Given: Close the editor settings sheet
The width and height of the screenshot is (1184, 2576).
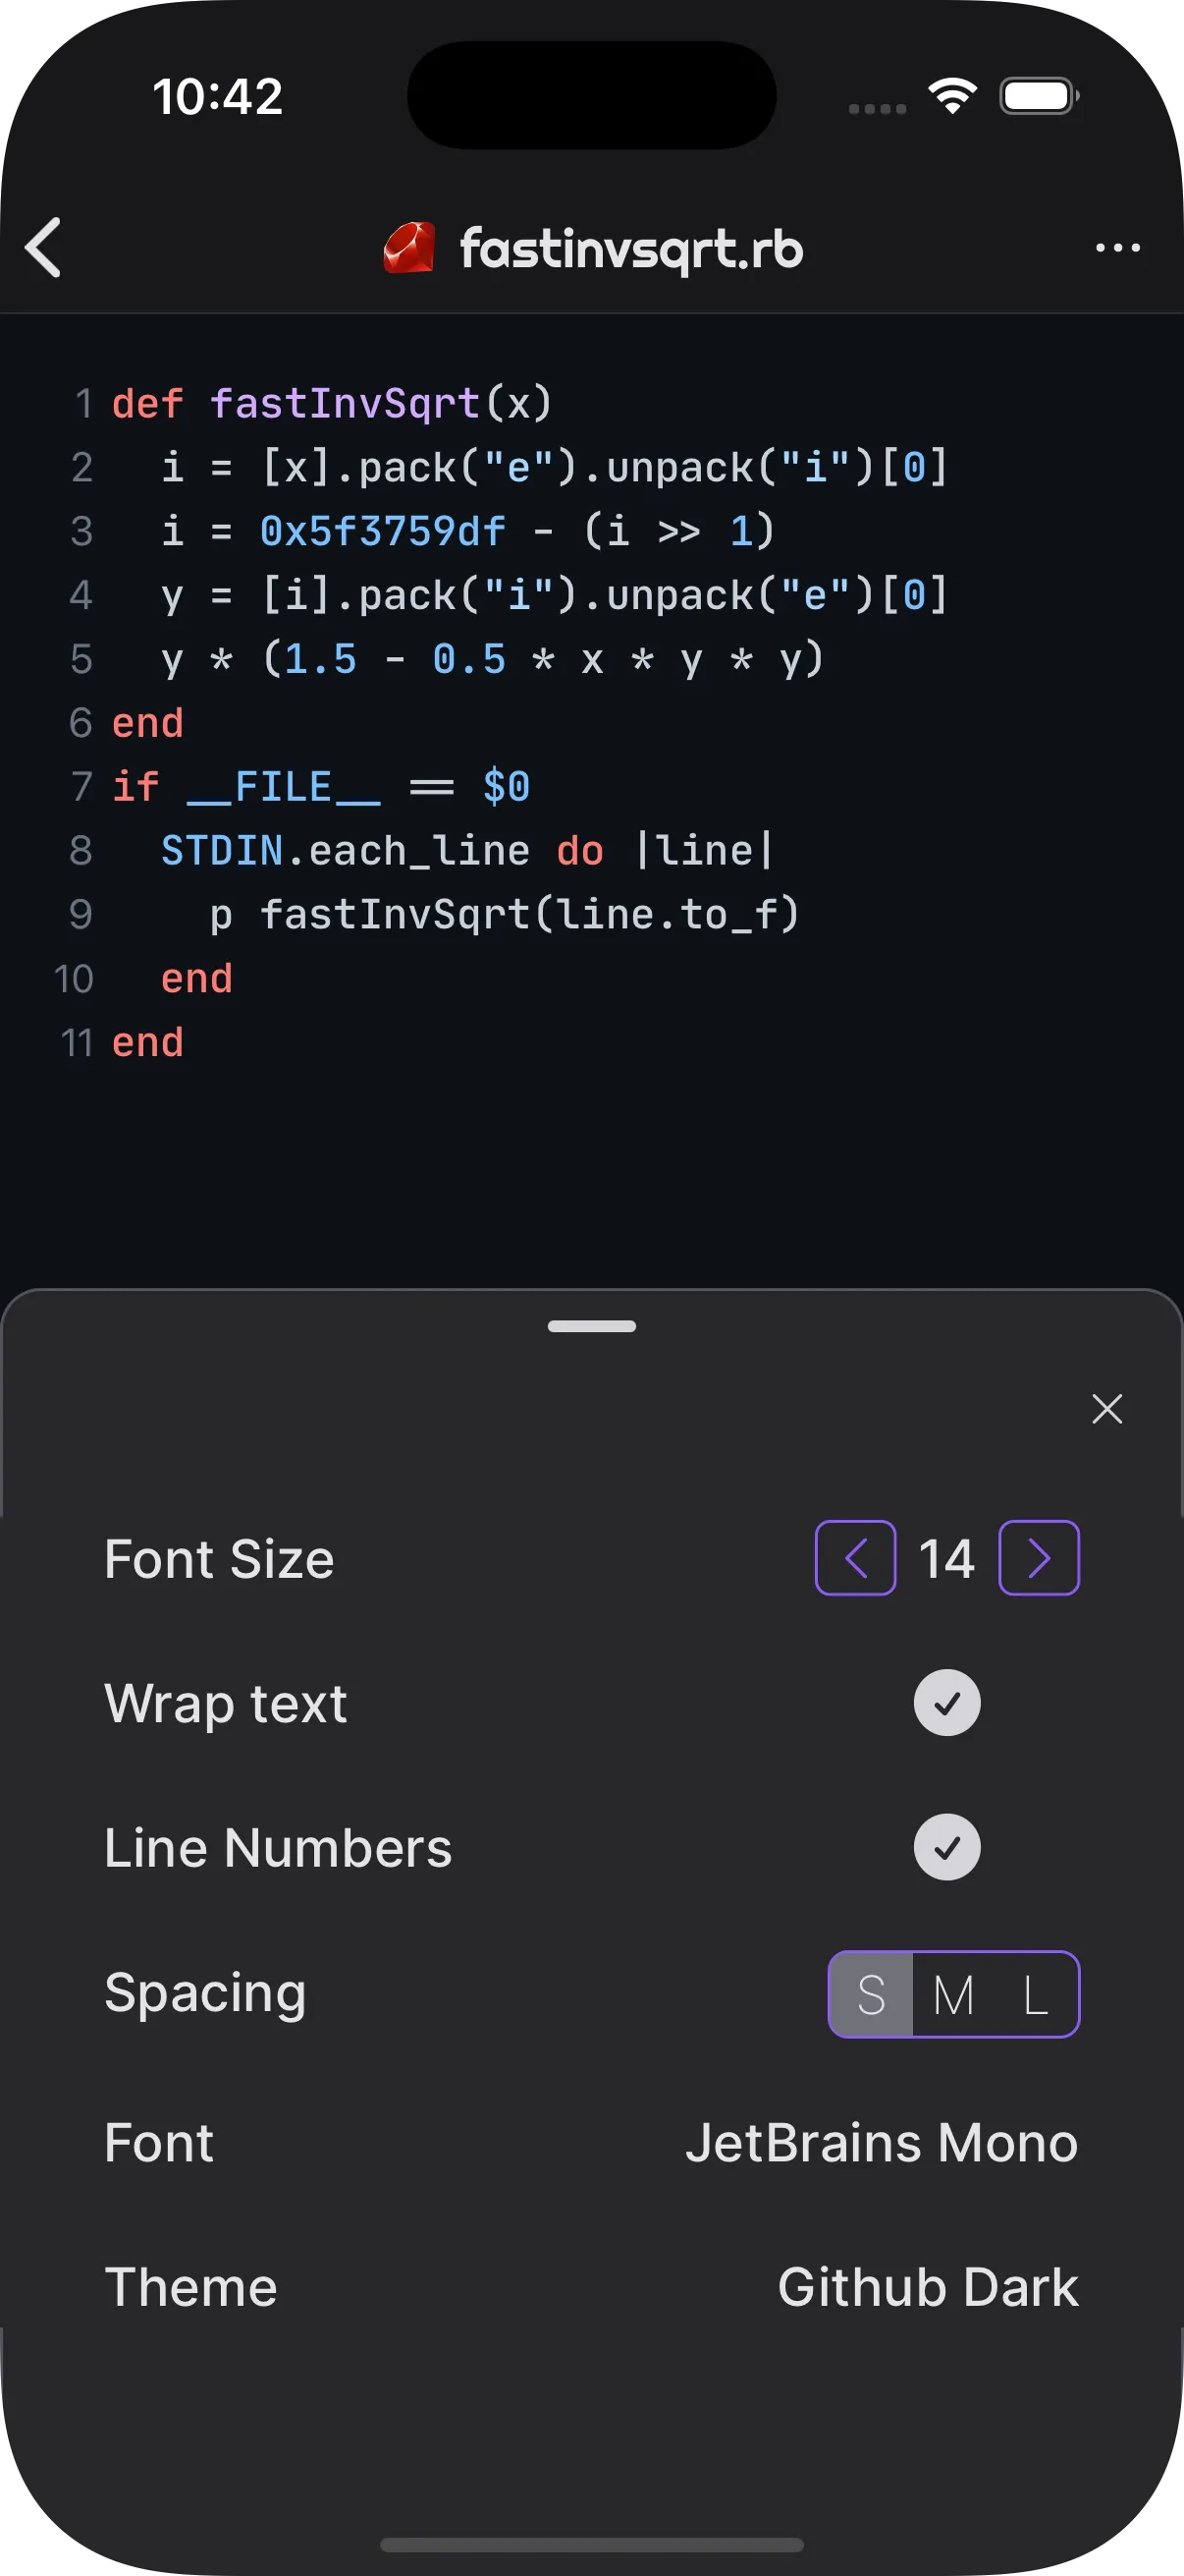Looking at the screenshot, I should (x=1107, y=1408).
